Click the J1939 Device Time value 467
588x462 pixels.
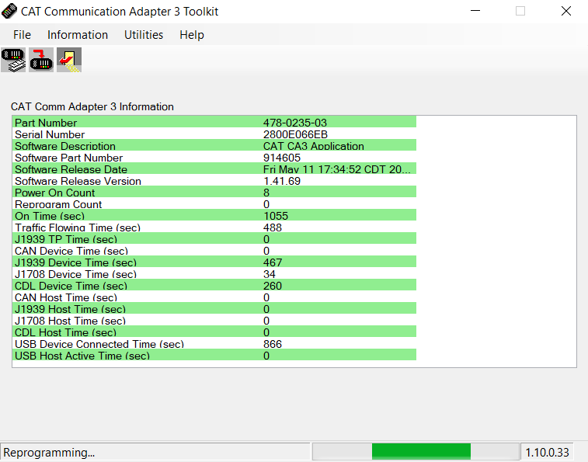pos(272,262)
